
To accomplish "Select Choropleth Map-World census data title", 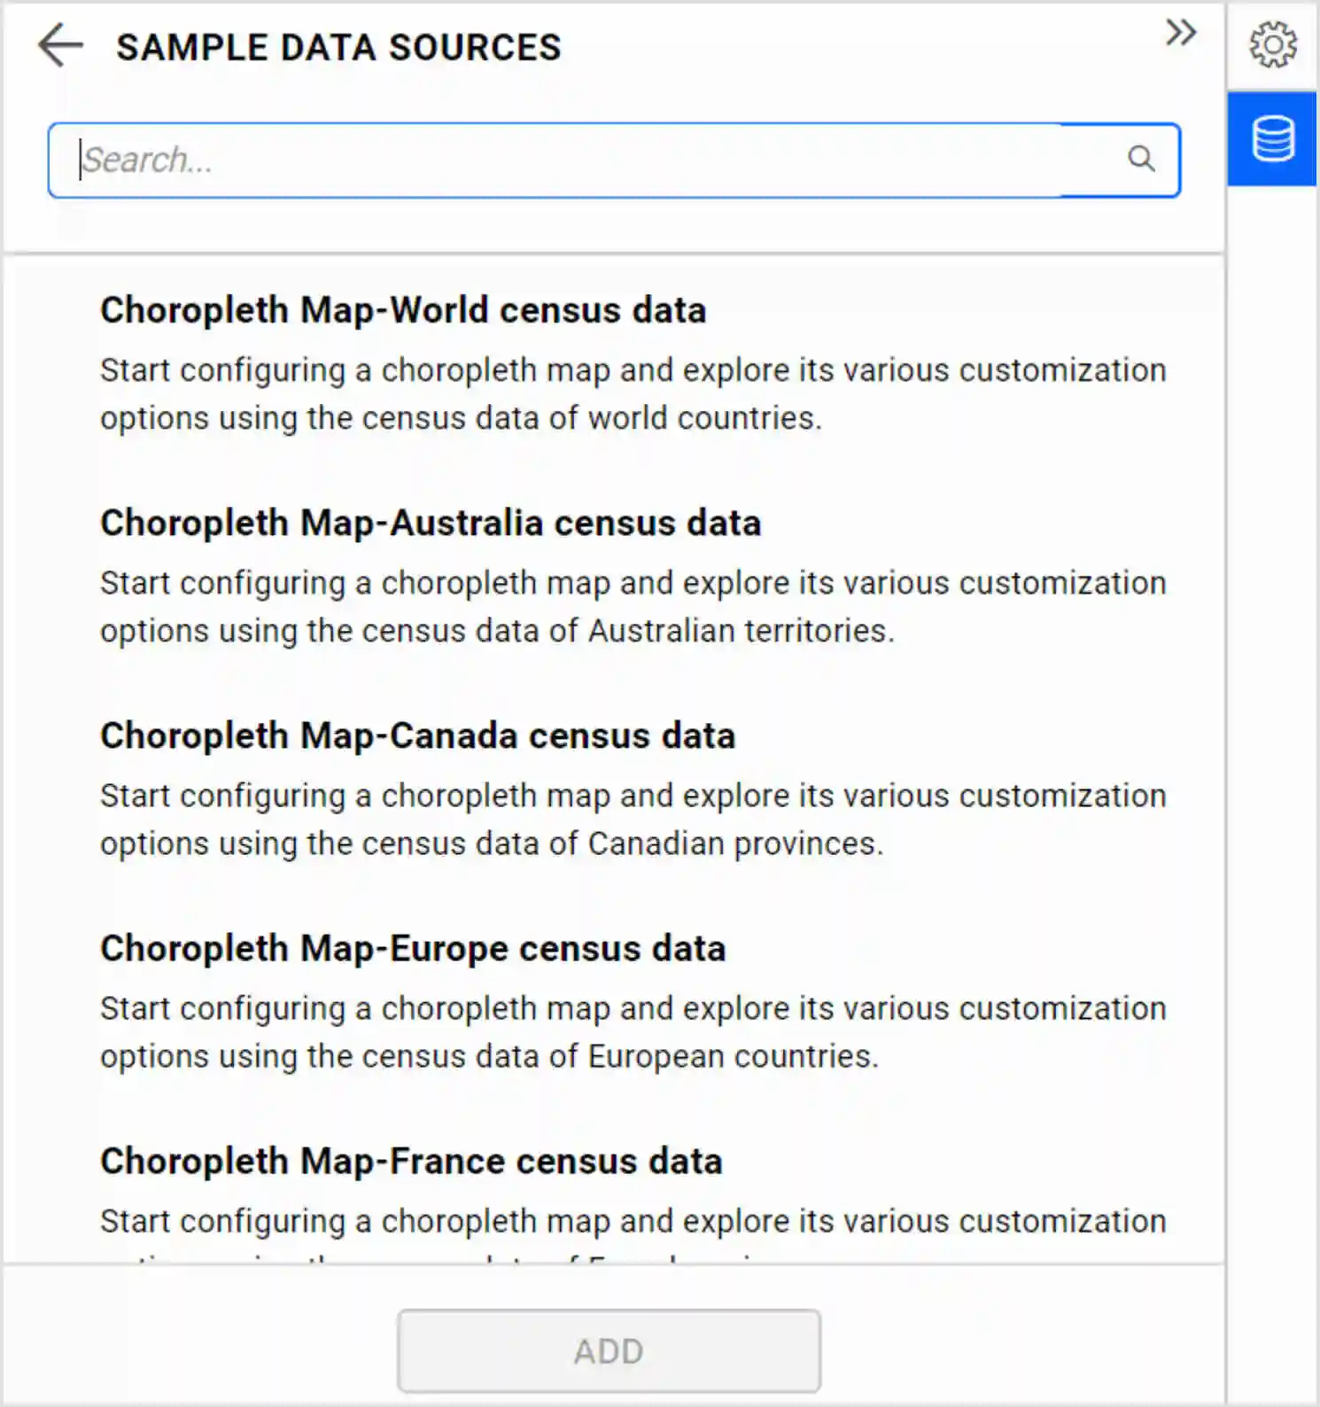I will (x=403, y=311).
